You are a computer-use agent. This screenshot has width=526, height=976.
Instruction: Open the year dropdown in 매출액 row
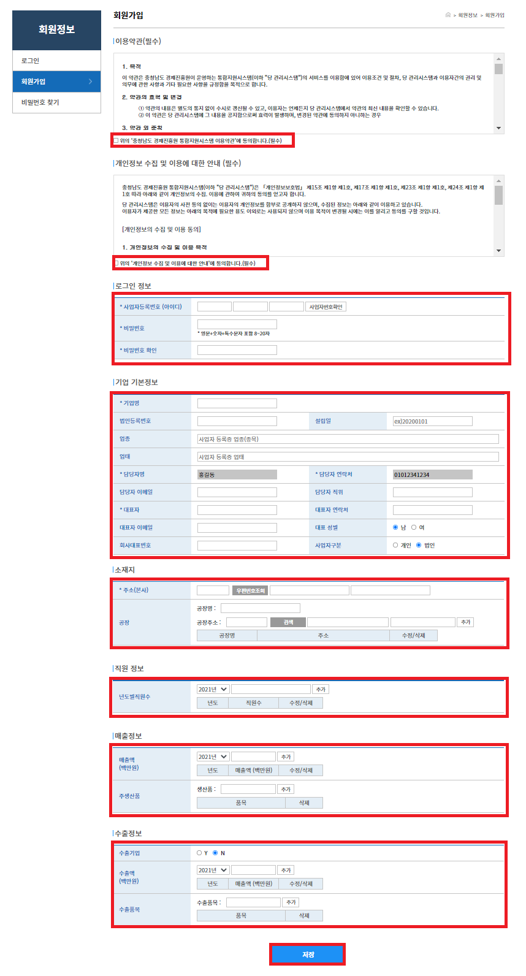pos(213,757)
